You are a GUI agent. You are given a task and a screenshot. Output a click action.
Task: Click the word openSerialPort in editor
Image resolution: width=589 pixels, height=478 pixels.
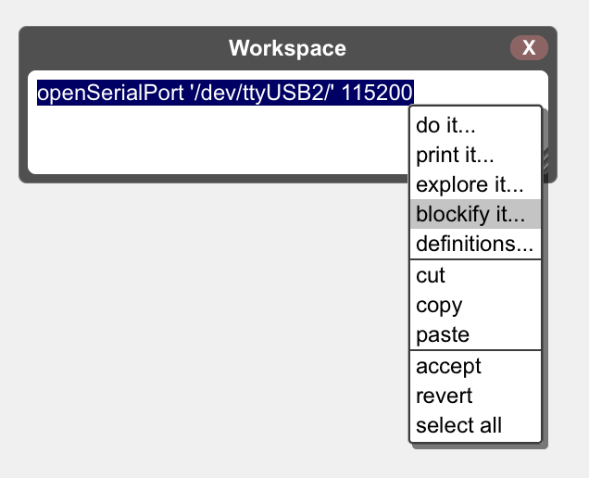(x=110, y=93)
